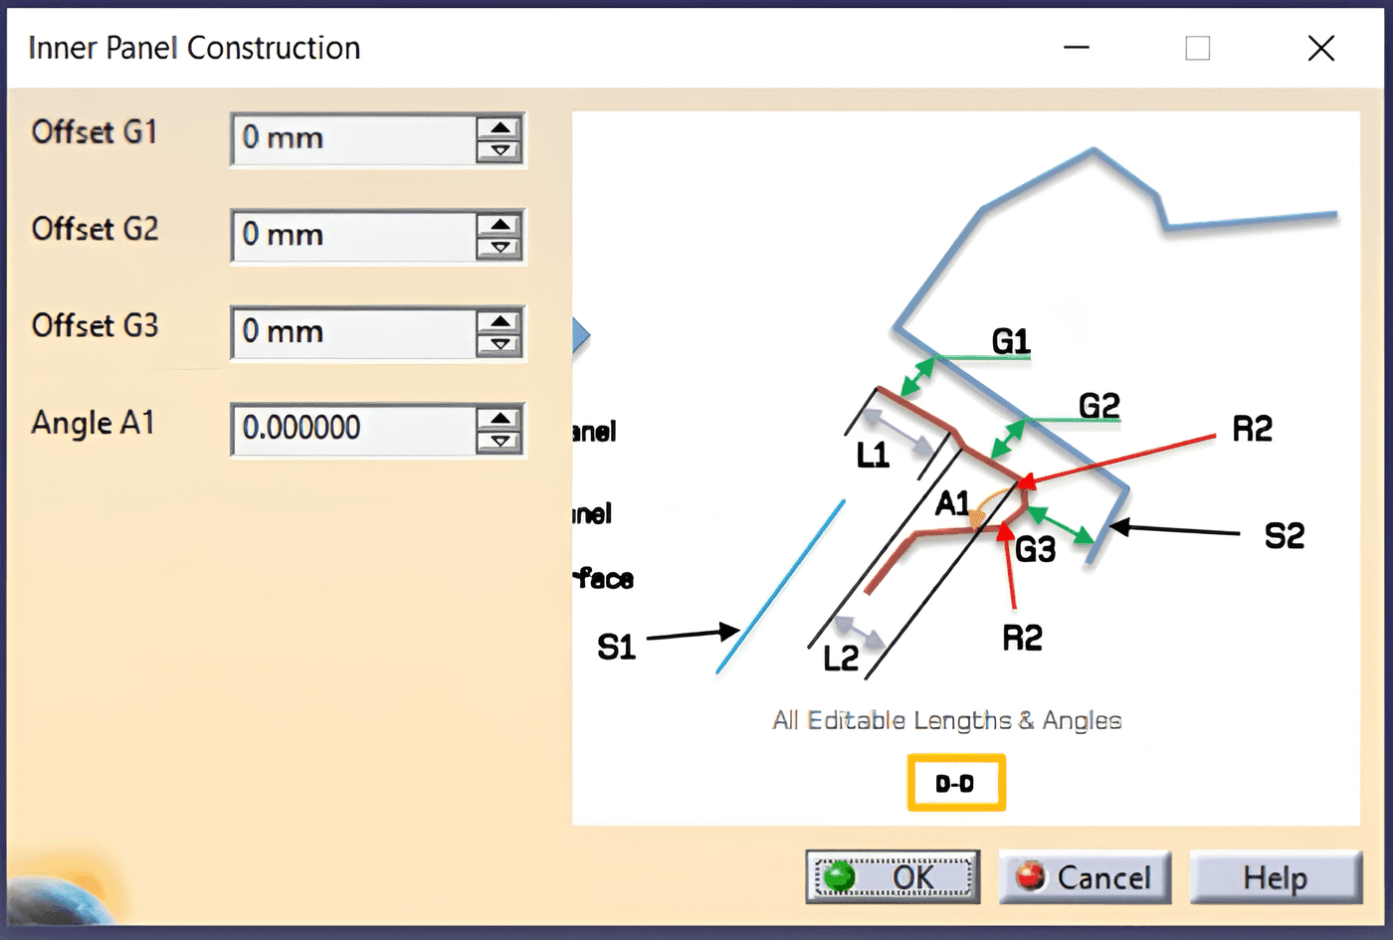1393x940 pixels.
Task: Click the D-D section label box
Action: (x=956, y=783)
